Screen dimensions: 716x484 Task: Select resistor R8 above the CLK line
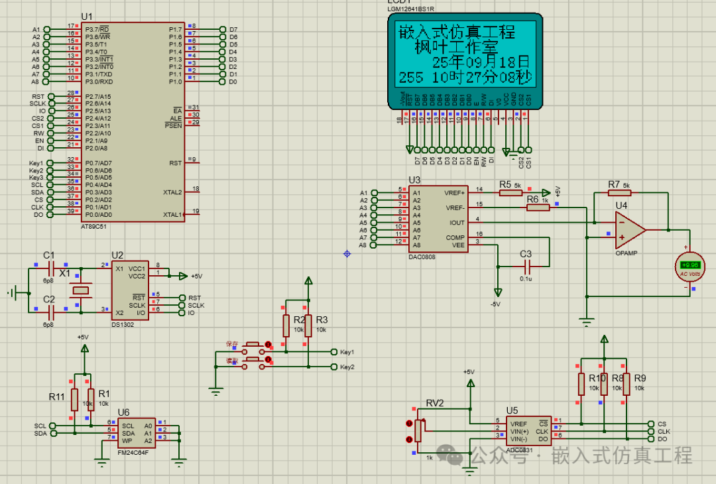tap(604, 385)
